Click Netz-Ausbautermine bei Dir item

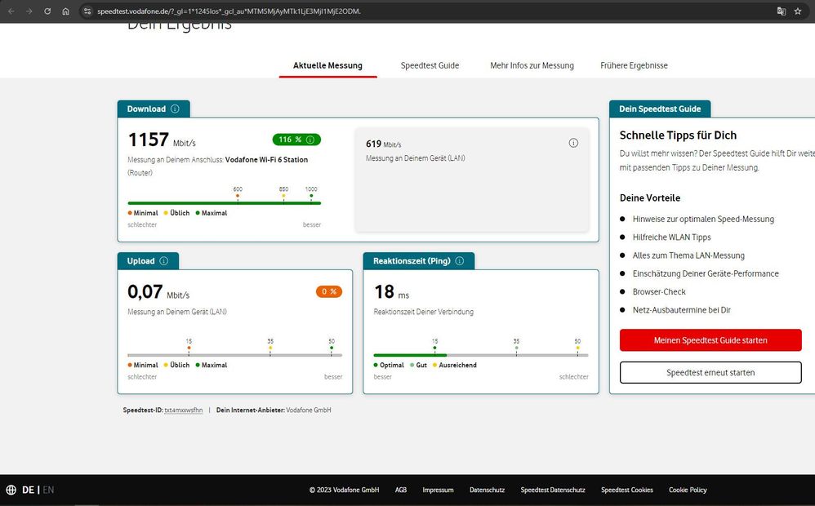click(x=681, y=309)
